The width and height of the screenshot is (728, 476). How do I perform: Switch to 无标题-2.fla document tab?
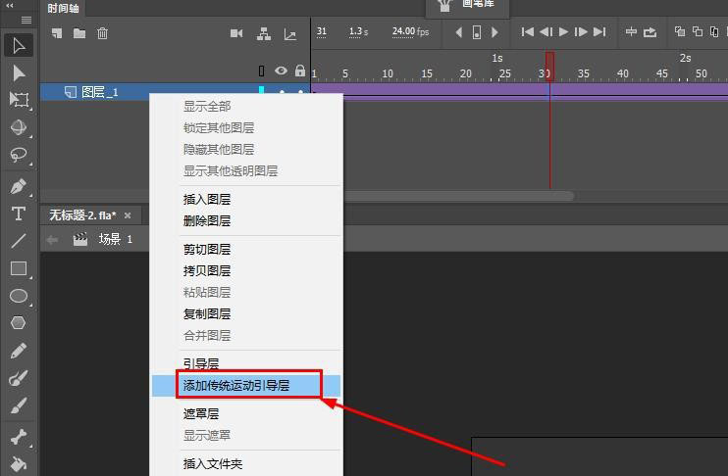82,215
